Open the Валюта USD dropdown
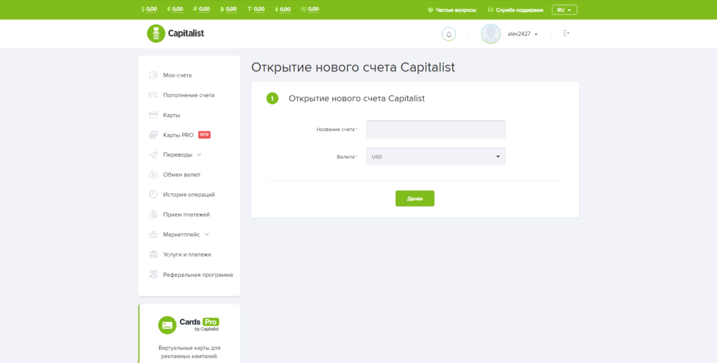Screen dimensions: 717x363 point(436,157)
